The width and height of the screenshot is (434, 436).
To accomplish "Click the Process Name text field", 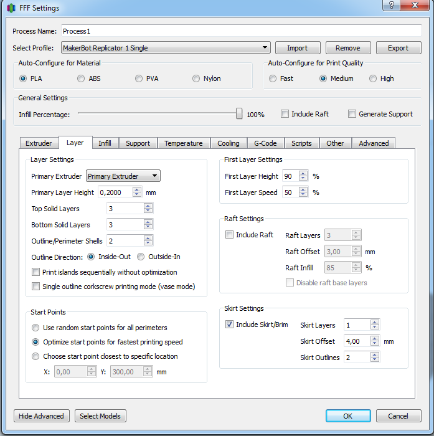I will click(241, 31).
